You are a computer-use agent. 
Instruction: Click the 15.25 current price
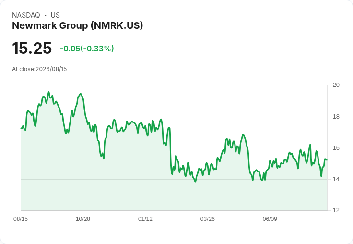32,48
